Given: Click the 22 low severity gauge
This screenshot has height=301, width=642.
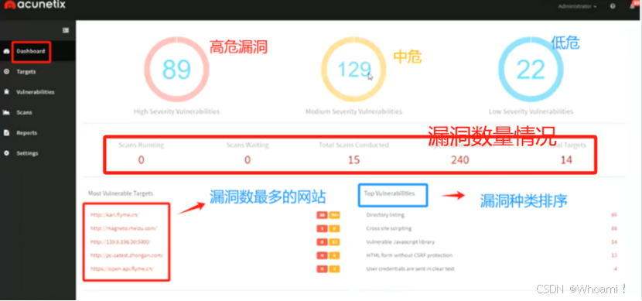Looking at the screenshot, I should coord(531,70).
